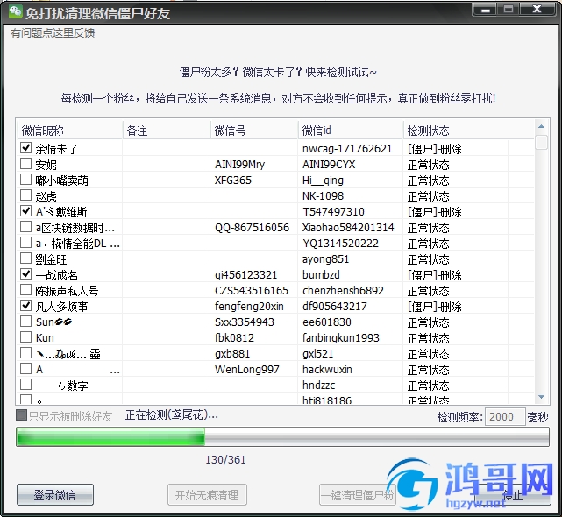Screen dimensions: 562x517
Task: Check the checkbox in the hndzzc row
Action: tap(25, 384)
